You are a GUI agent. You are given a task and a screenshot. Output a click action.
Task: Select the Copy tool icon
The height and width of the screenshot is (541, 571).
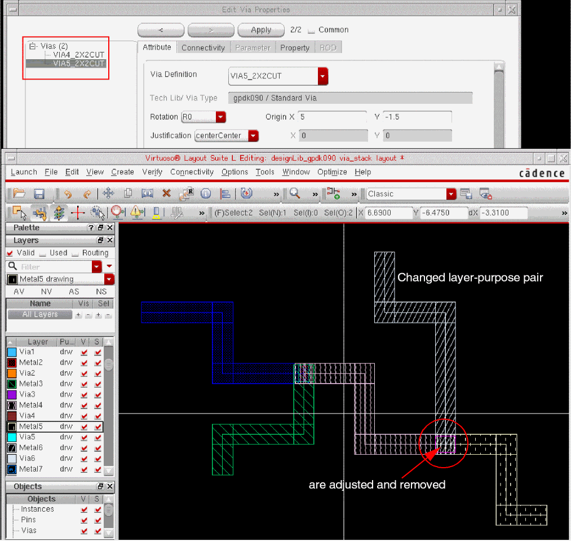[x=128, y=193]
